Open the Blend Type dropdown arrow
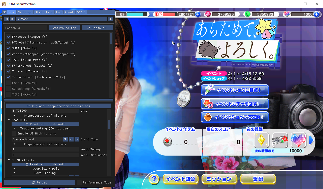The height and width of the screenshot is (189, 323). [65, 139]
